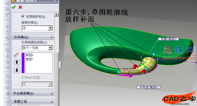Toggle the 应用到所有(A) checkbox

pyautogui.click(x=23, y=17)
